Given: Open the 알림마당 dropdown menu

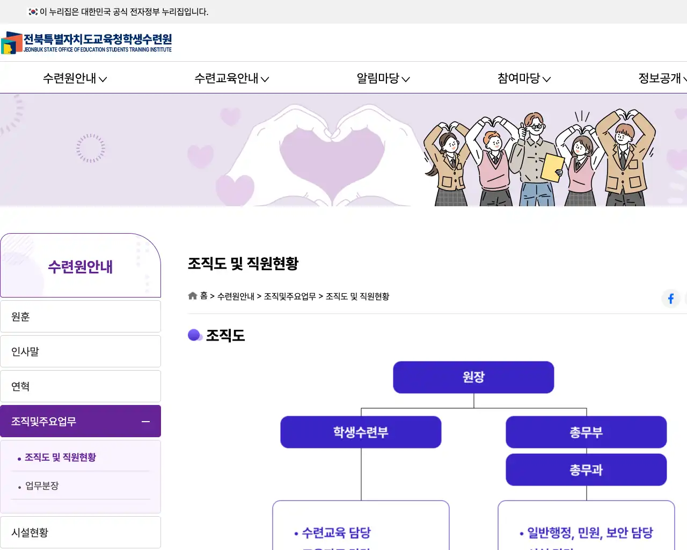Looking at the screenshot, I should 382,78.
